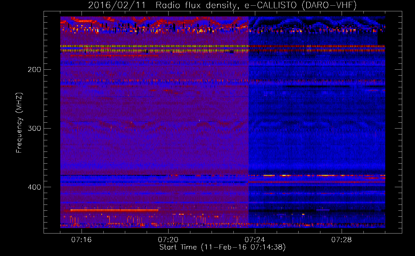
Task: Click the 200 frequency tick label
Action: (34, 70)
